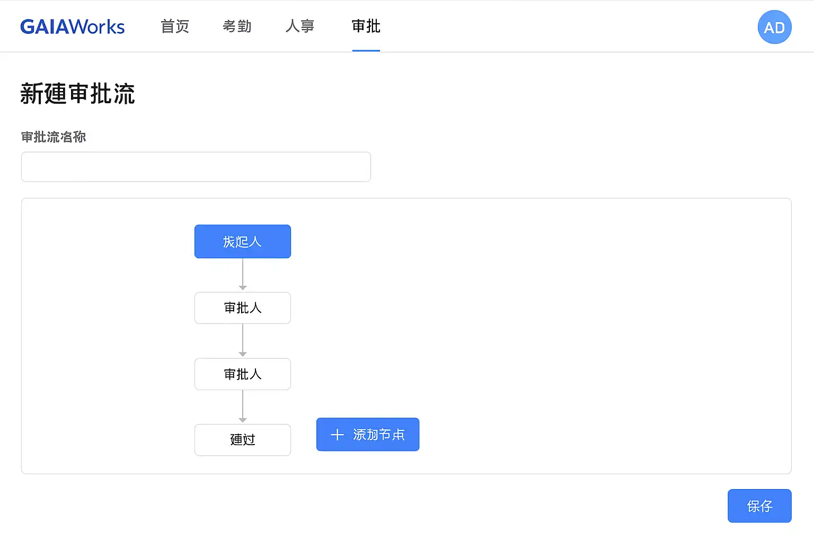The width and height of the screenshot is (814, 542).
Task: Switch to the 考勤 tab
Action: 237,26
